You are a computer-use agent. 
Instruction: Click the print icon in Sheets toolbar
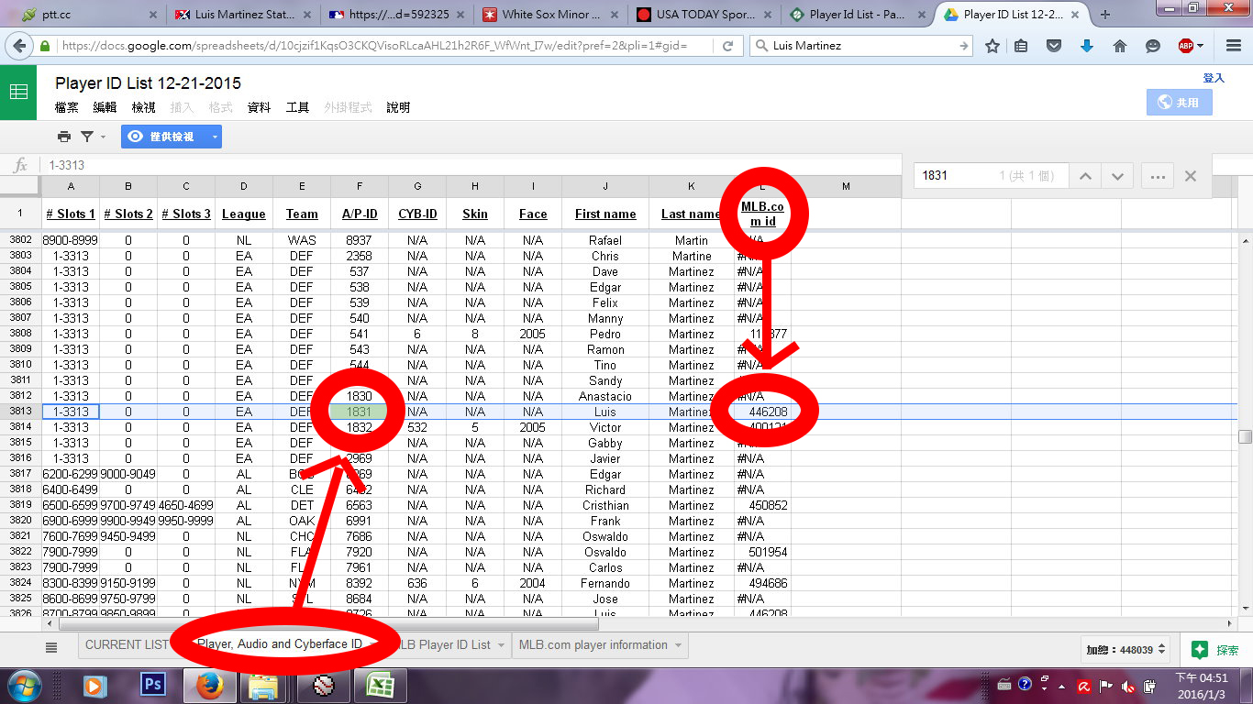[63, 137]
